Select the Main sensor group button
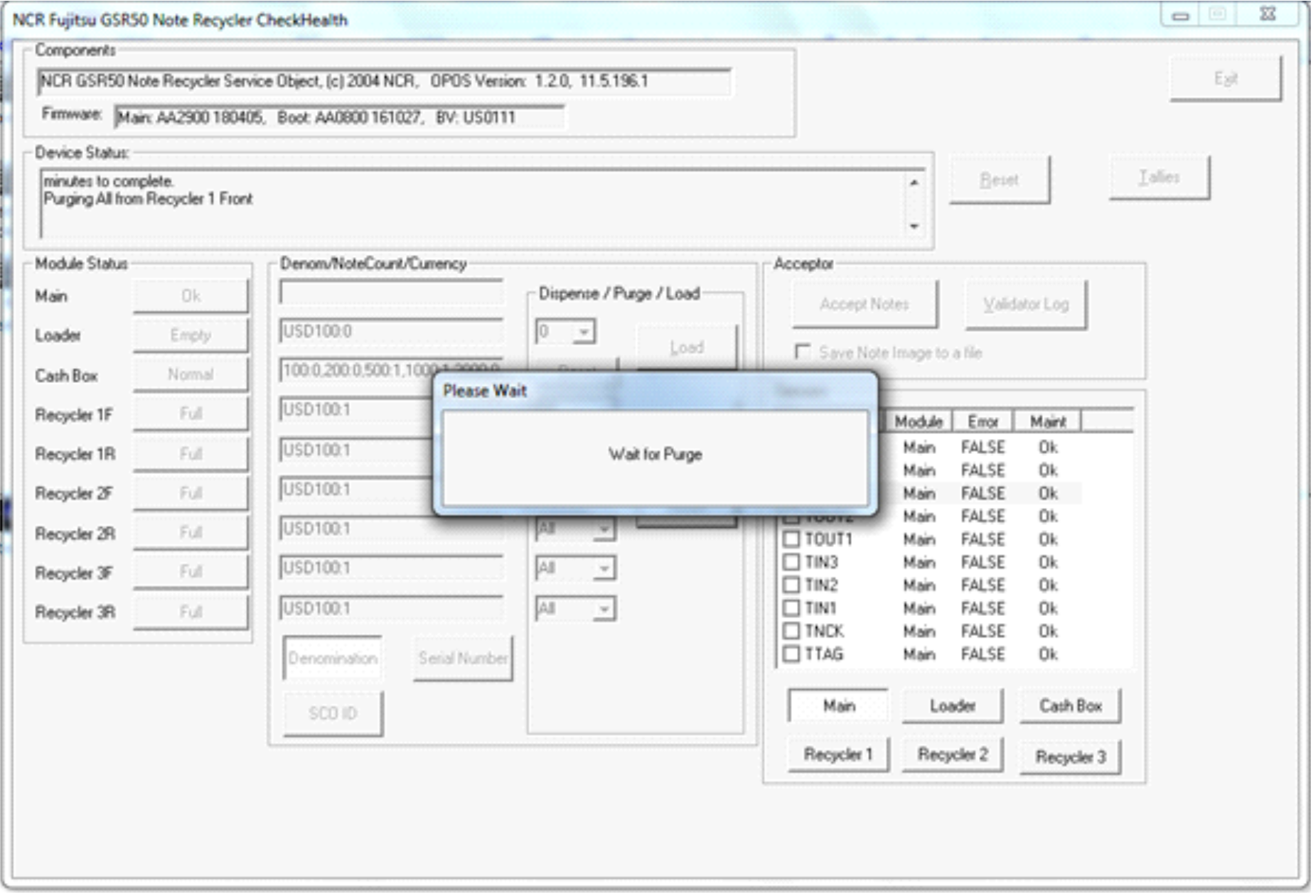This screenshot has width=1311, height=893. 838,705
